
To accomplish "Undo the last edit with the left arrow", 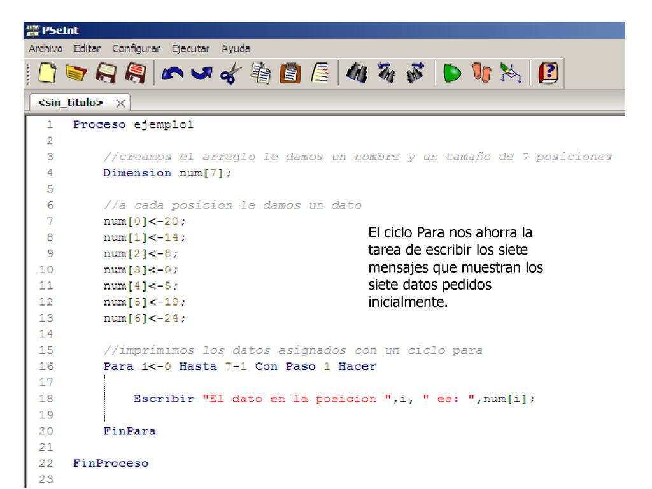I will coord(172,74).
